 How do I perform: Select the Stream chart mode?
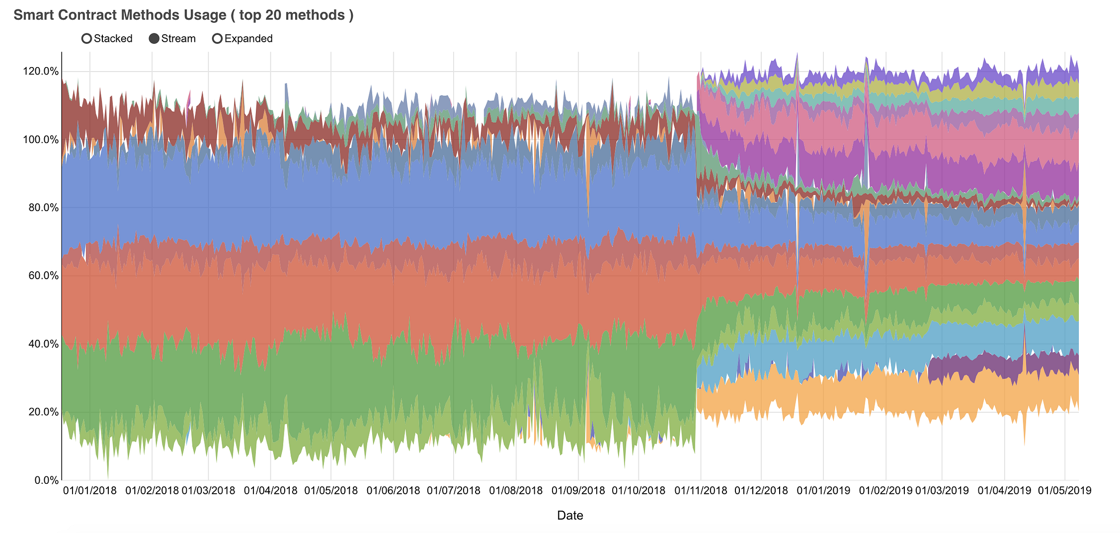[x=172, y=39]
